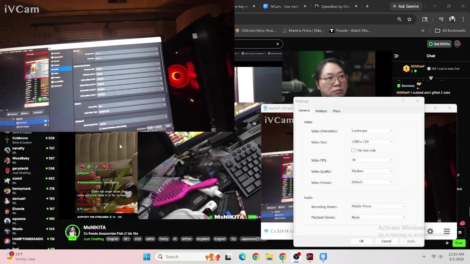
Task: Click the green Chat send button
Action: [459, 243]
